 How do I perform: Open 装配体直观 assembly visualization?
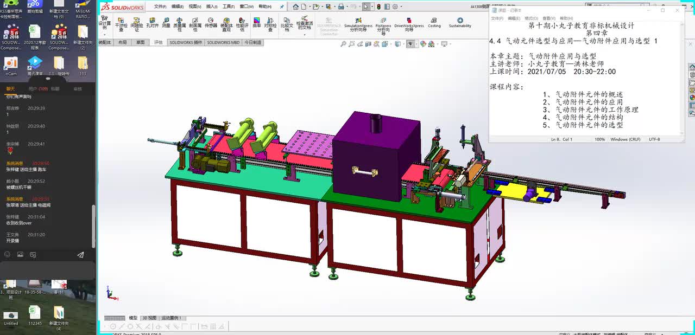tap(226, 24)
